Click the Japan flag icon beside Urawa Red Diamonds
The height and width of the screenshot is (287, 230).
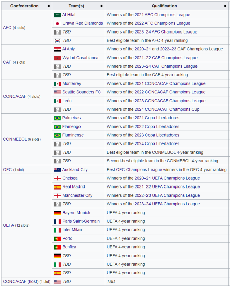57,23
